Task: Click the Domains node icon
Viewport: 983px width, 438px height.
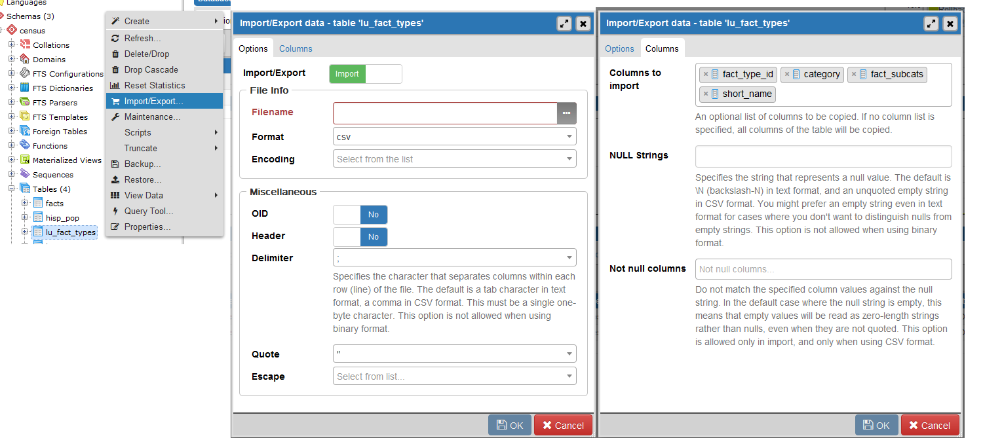Action: (x=25, y=59)
